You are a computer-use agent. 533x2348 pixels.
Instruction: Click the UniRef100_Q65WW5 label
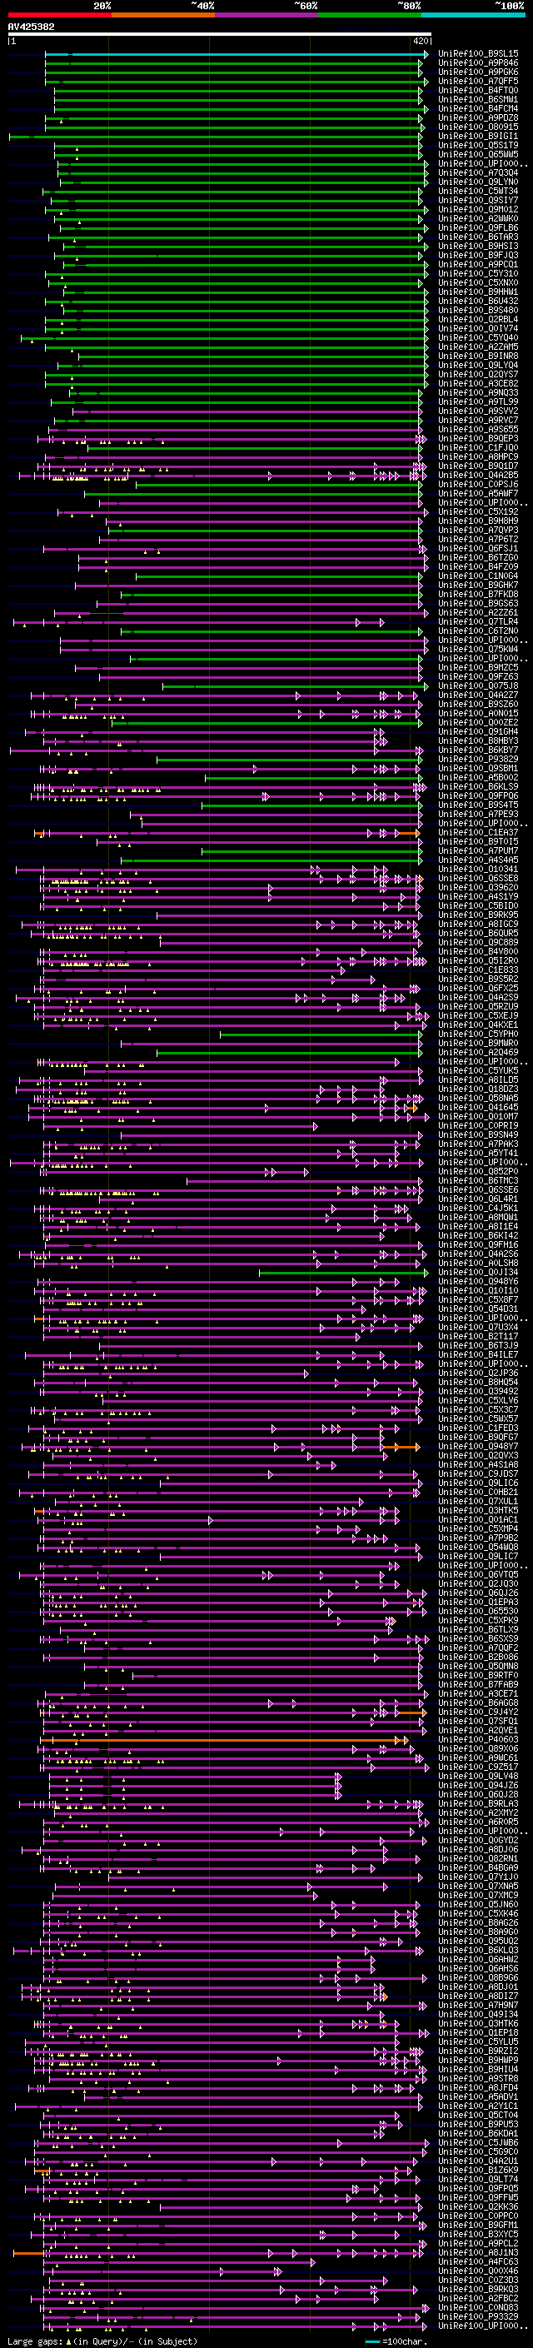pos(478,154)
